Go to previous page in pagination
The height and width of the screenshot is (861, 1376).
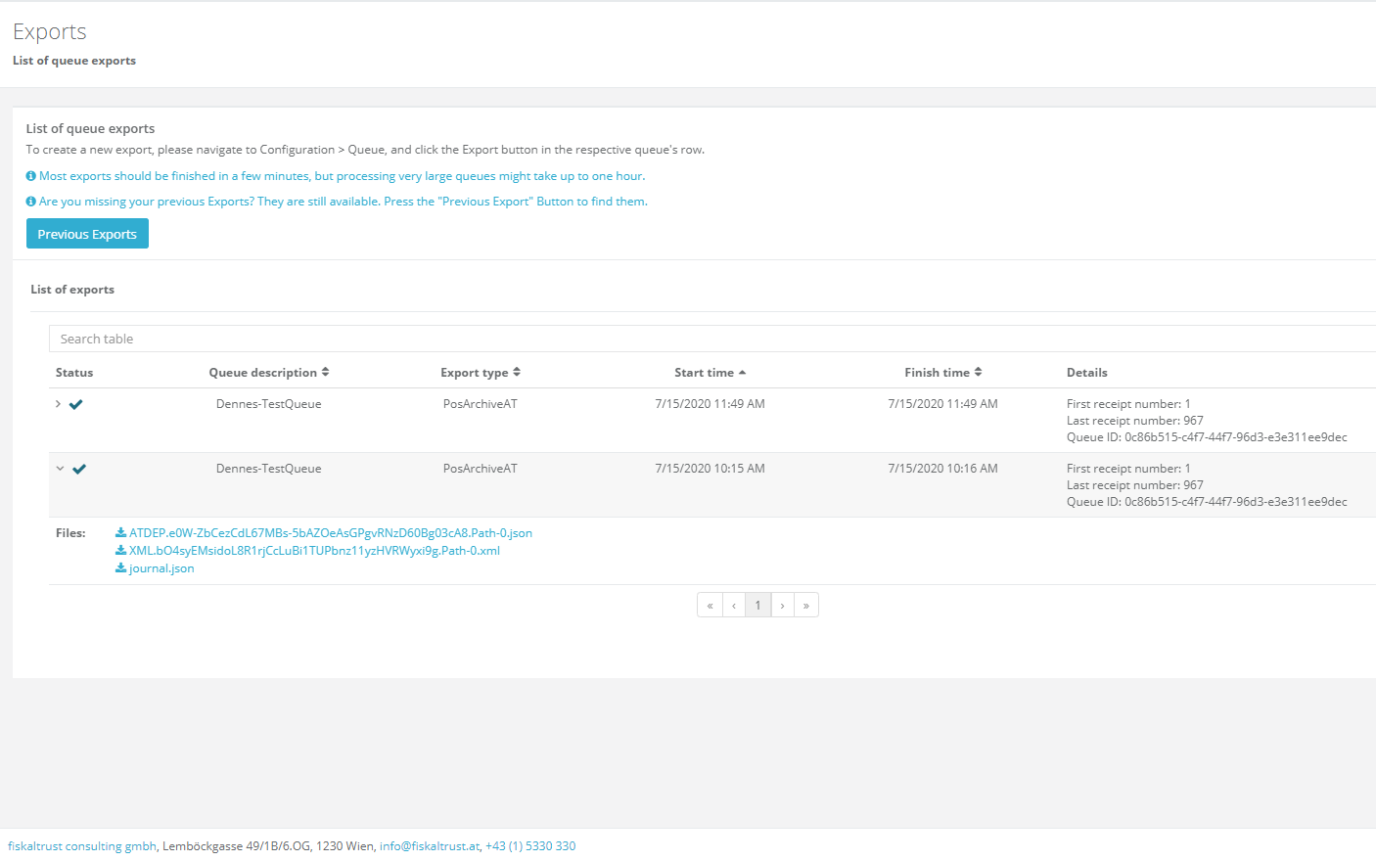click(x=734, y=605)
